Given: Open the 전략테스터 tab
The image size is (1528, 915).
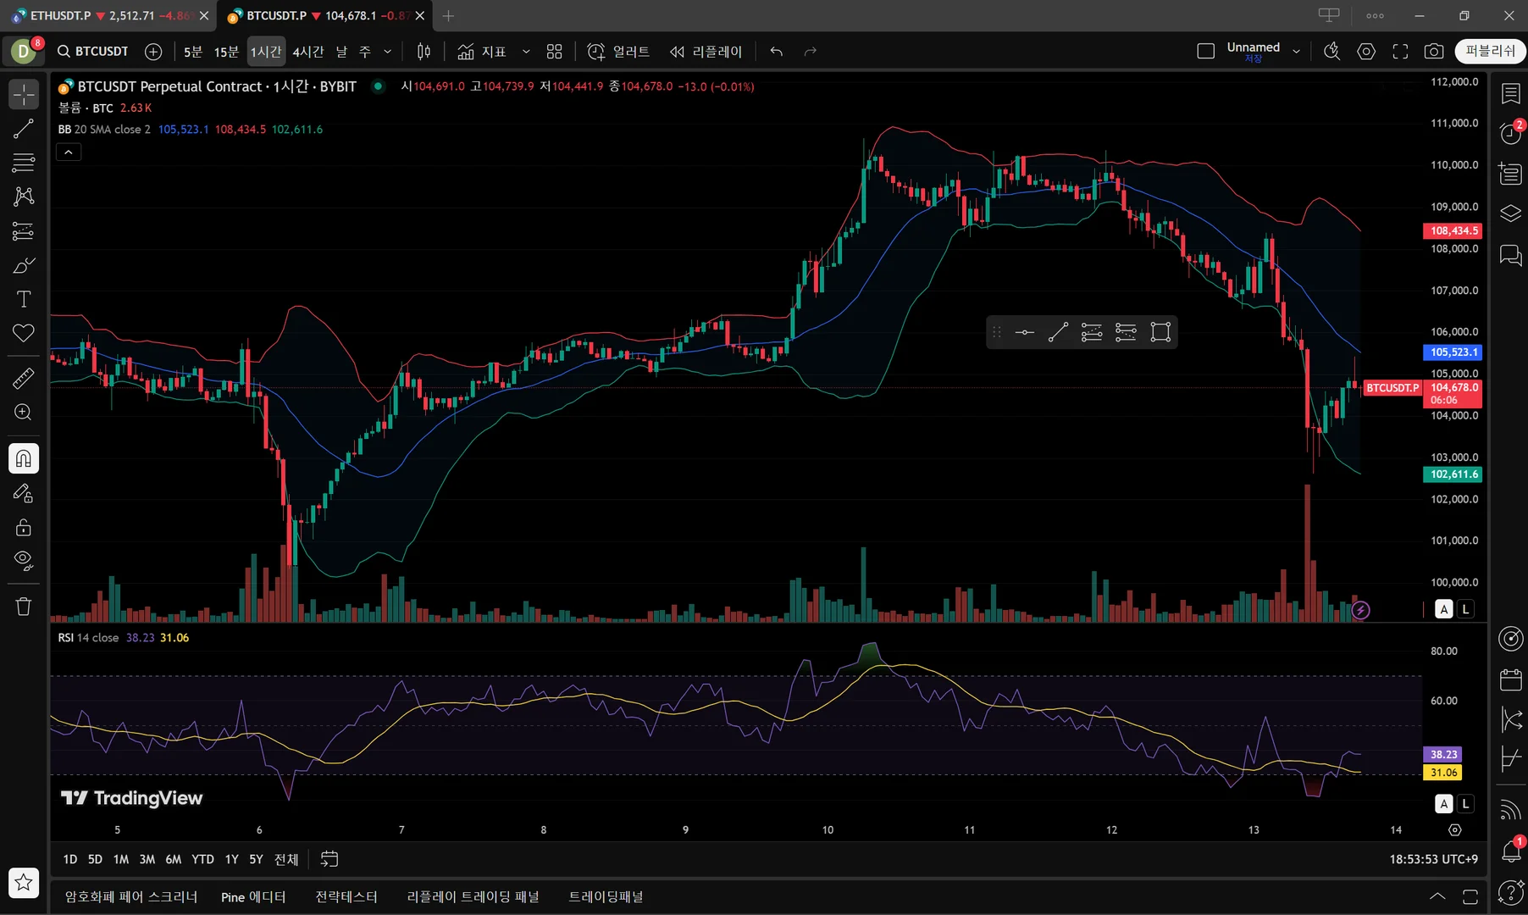Looking at the screenshot, I should click(x=346, y=896).
